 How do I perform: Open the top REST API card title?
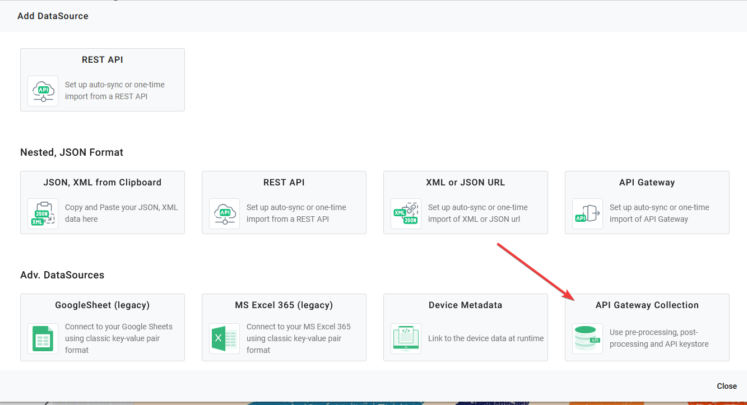pos(103,60)
